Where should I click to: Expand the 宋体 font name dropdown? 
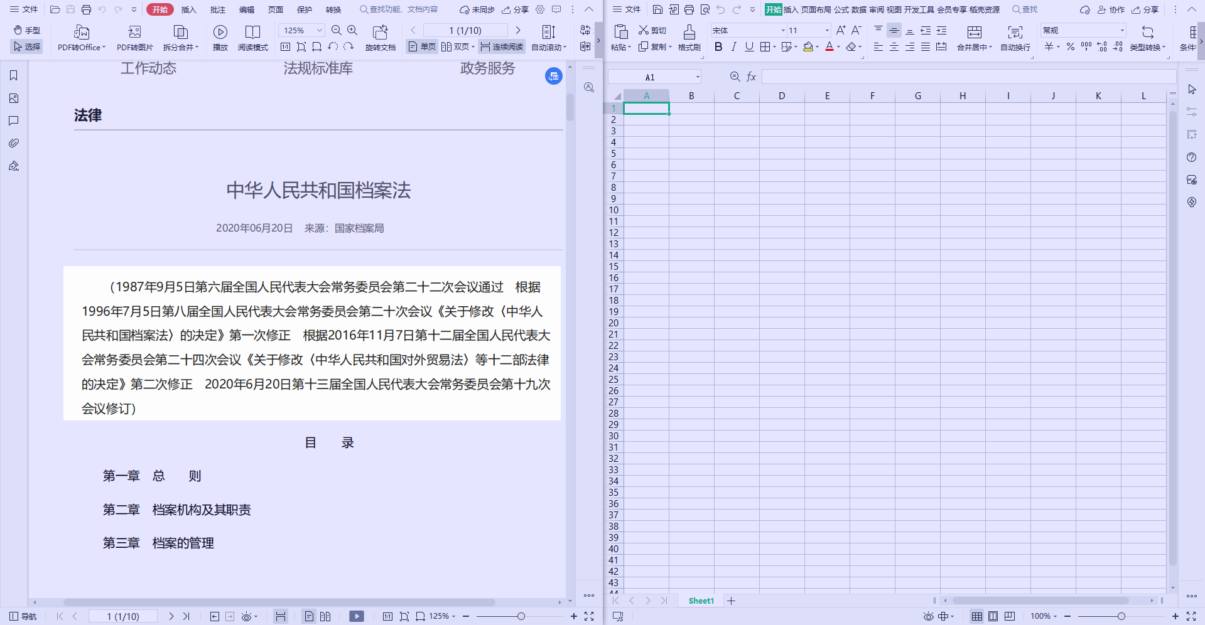click(783, 30)
